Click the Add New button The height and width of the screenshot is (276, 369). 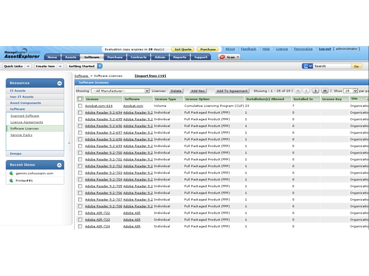tap(198, 91)
